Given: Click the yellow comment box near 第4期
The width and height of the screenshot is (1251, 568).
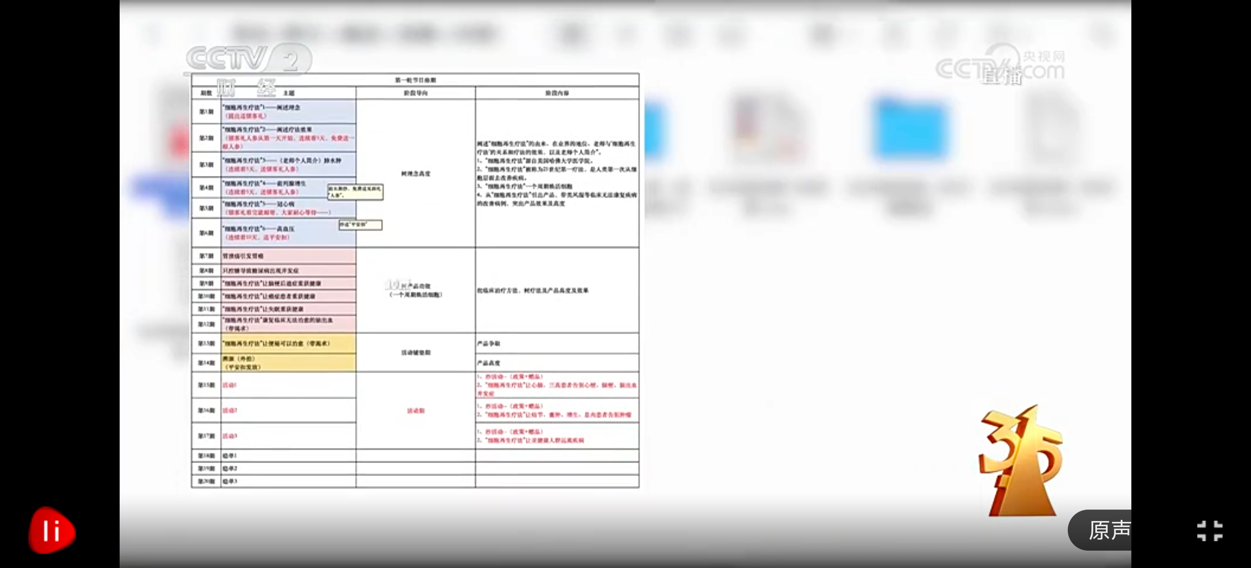Looking at the screenshot, I should tap(355, 192).
